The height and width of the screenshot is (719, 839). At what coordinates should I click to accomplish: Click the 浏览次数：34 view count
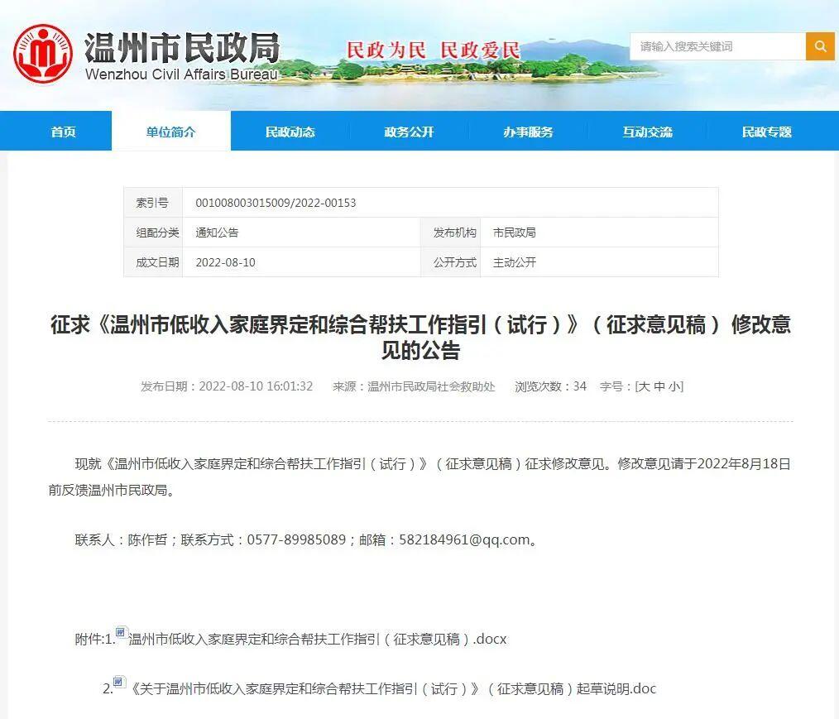pyautogui.click(x=550, y=386)
